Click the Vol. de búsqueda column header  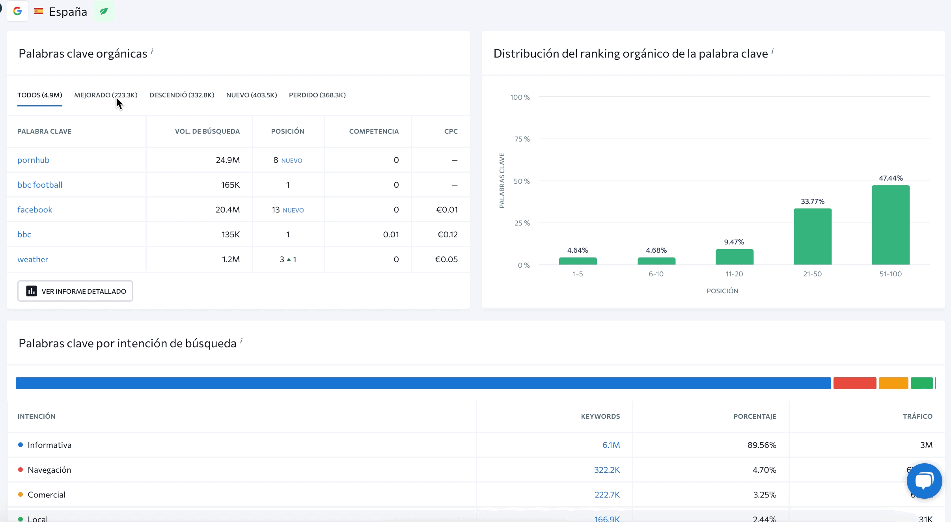[207, 131]
